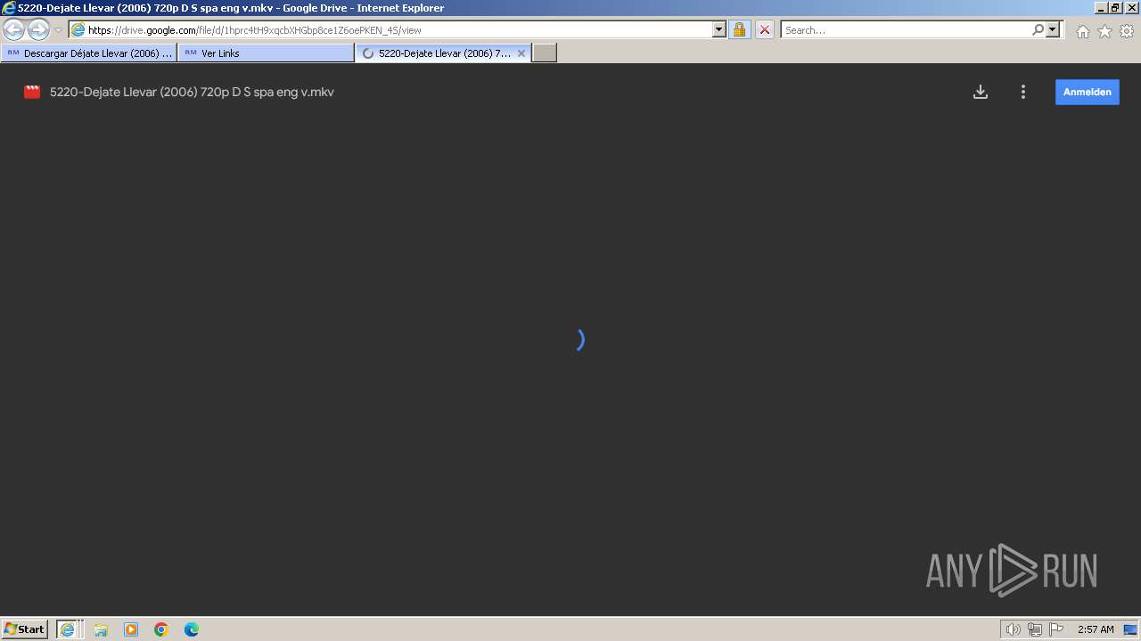Open Favorites star icon

tap(1104, 31)
